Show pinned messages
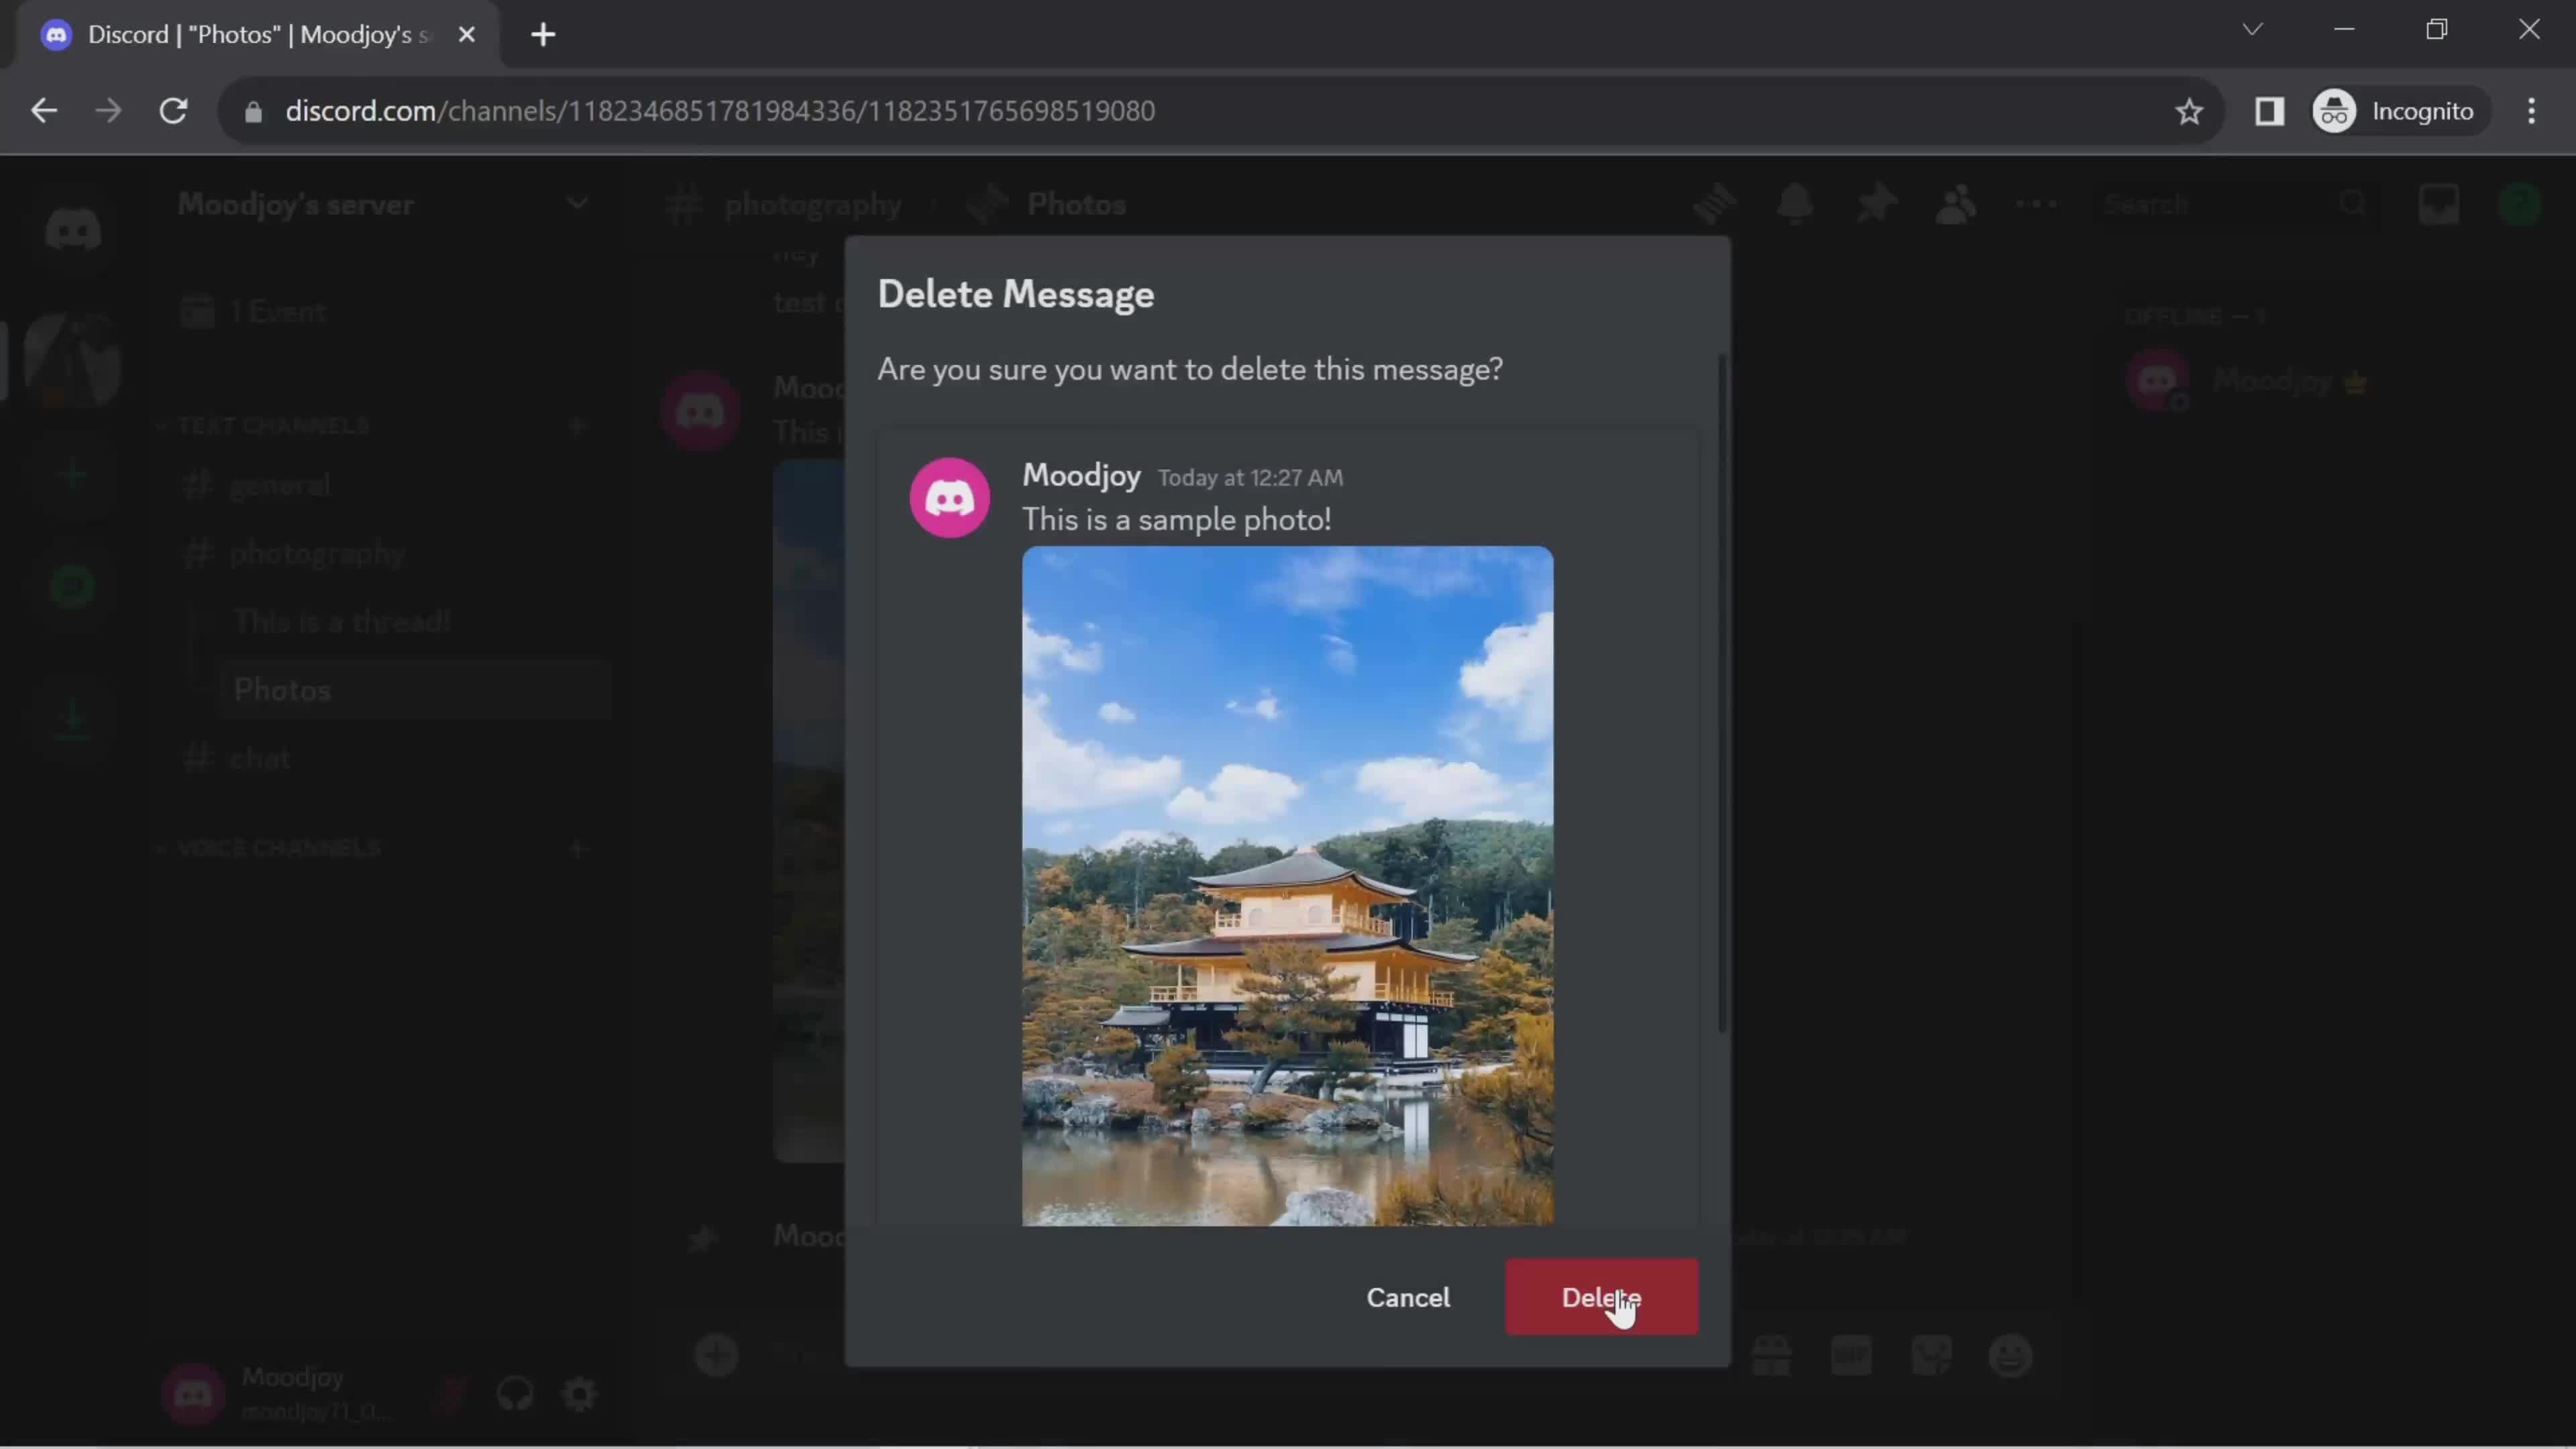This screenshot has height=1449, width=2576. tap(1876, 204)
